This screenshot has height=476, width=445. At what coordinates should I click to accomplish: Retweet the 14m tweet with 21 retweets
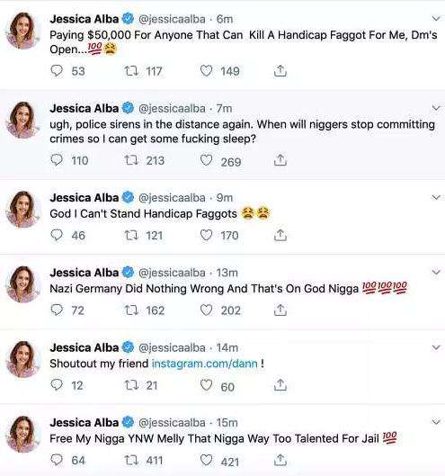131,385
